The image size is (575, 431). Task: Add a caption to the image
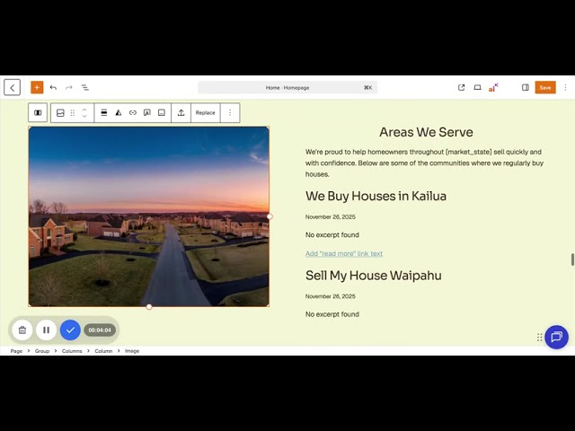162,113
